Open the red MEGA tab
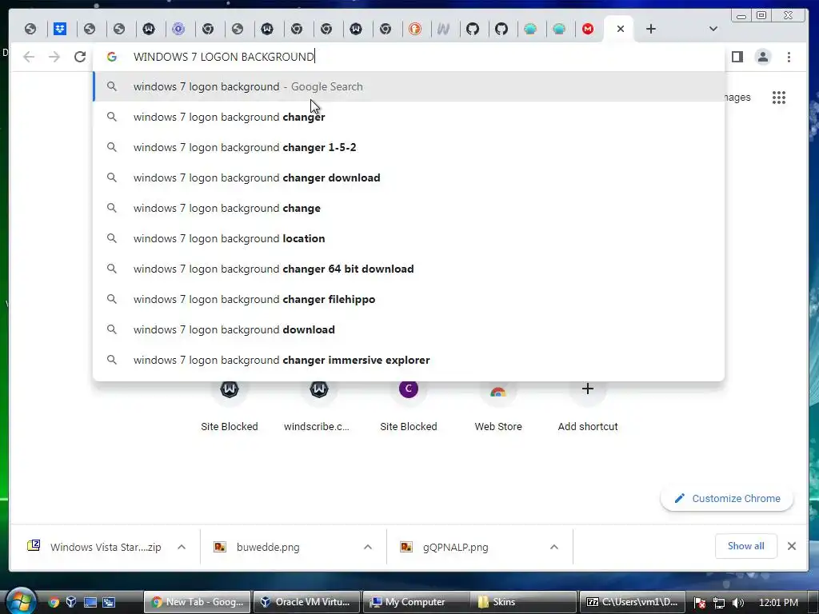The height and width of the screenshot is (614, 819). pos(588,30)
